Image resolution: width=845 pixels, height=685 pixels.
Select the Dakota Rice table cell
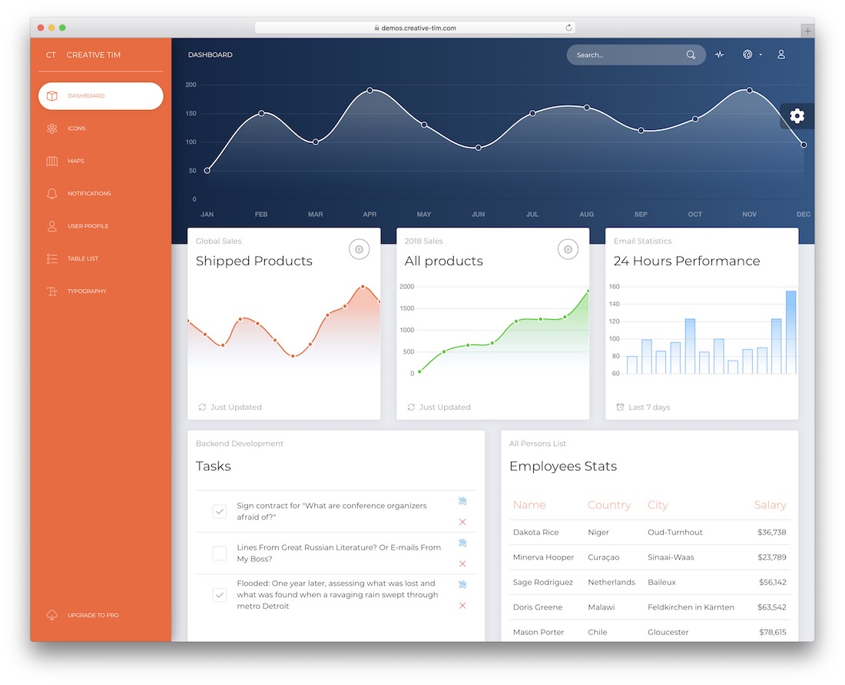pyautogui.click(x=535, y=532)
